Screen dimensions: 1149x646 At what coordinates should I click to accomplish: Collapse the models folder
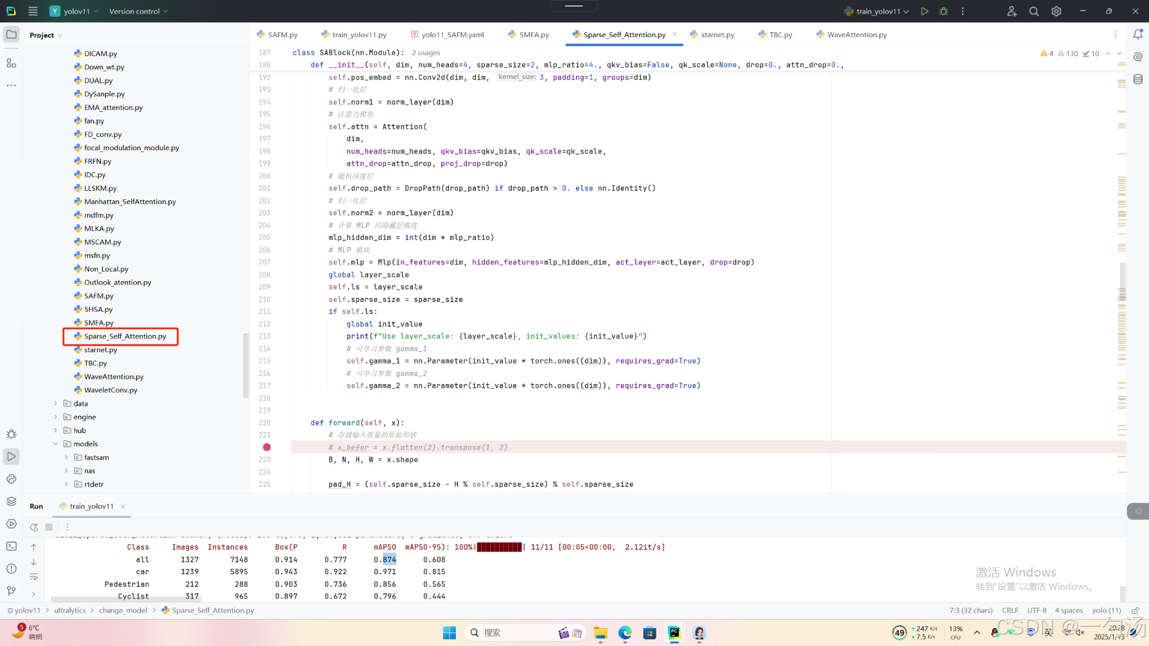pos(56,444)
